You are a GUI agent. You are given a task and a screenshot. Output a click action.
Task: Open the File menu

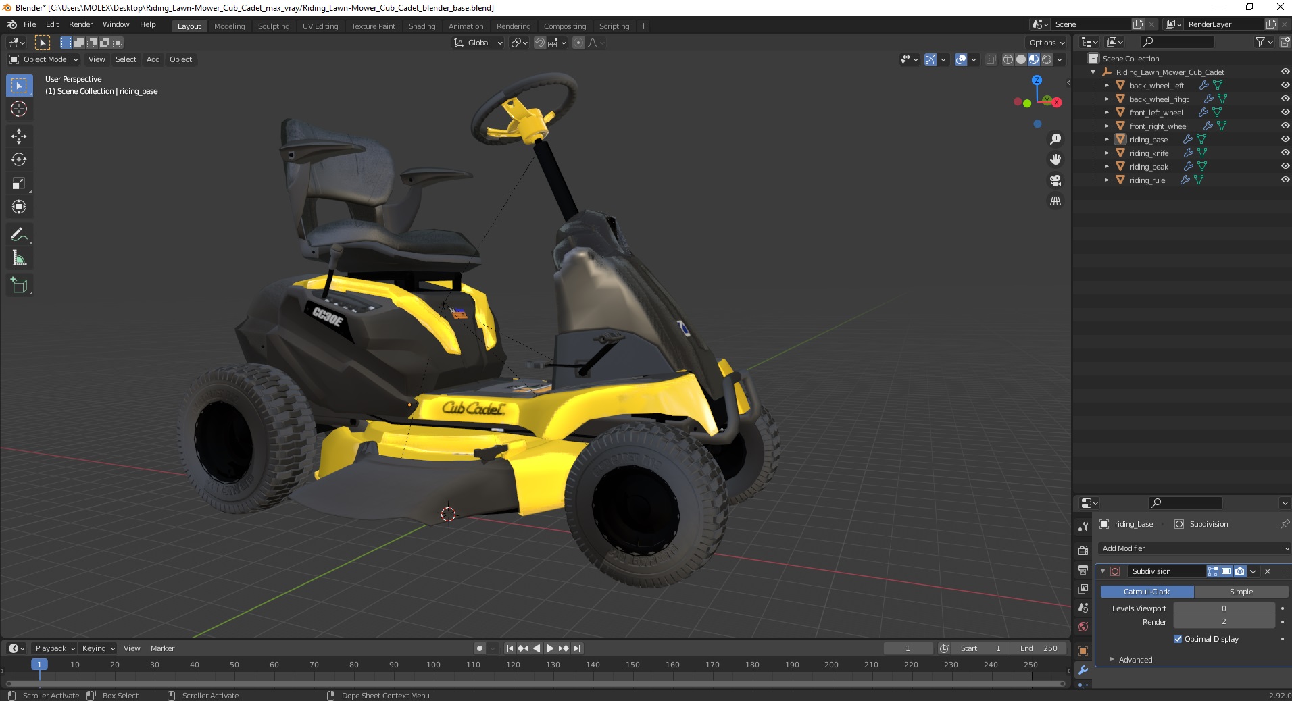coord(30,24)
